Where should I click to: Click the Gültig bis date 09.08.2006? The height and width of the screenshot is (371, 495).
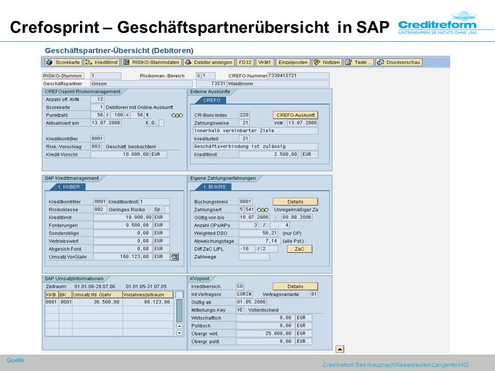297,217
